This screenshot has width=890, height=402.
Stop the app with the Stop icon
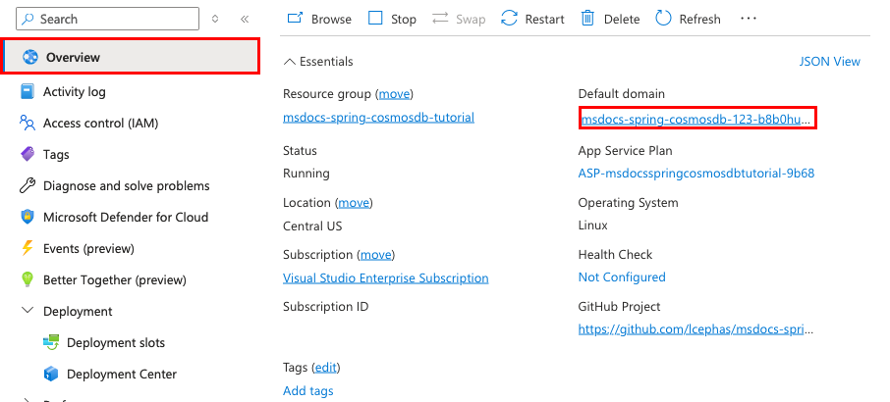click(375, 19)
